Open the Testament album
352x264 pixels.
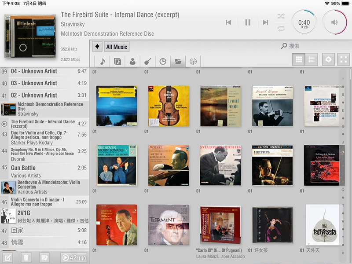(169, 225)
